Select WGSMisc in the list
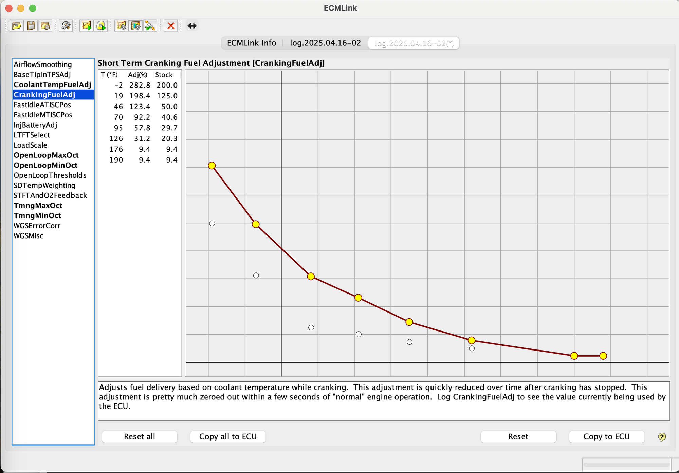This screenshot has height=473, width=679. (53, 236)
